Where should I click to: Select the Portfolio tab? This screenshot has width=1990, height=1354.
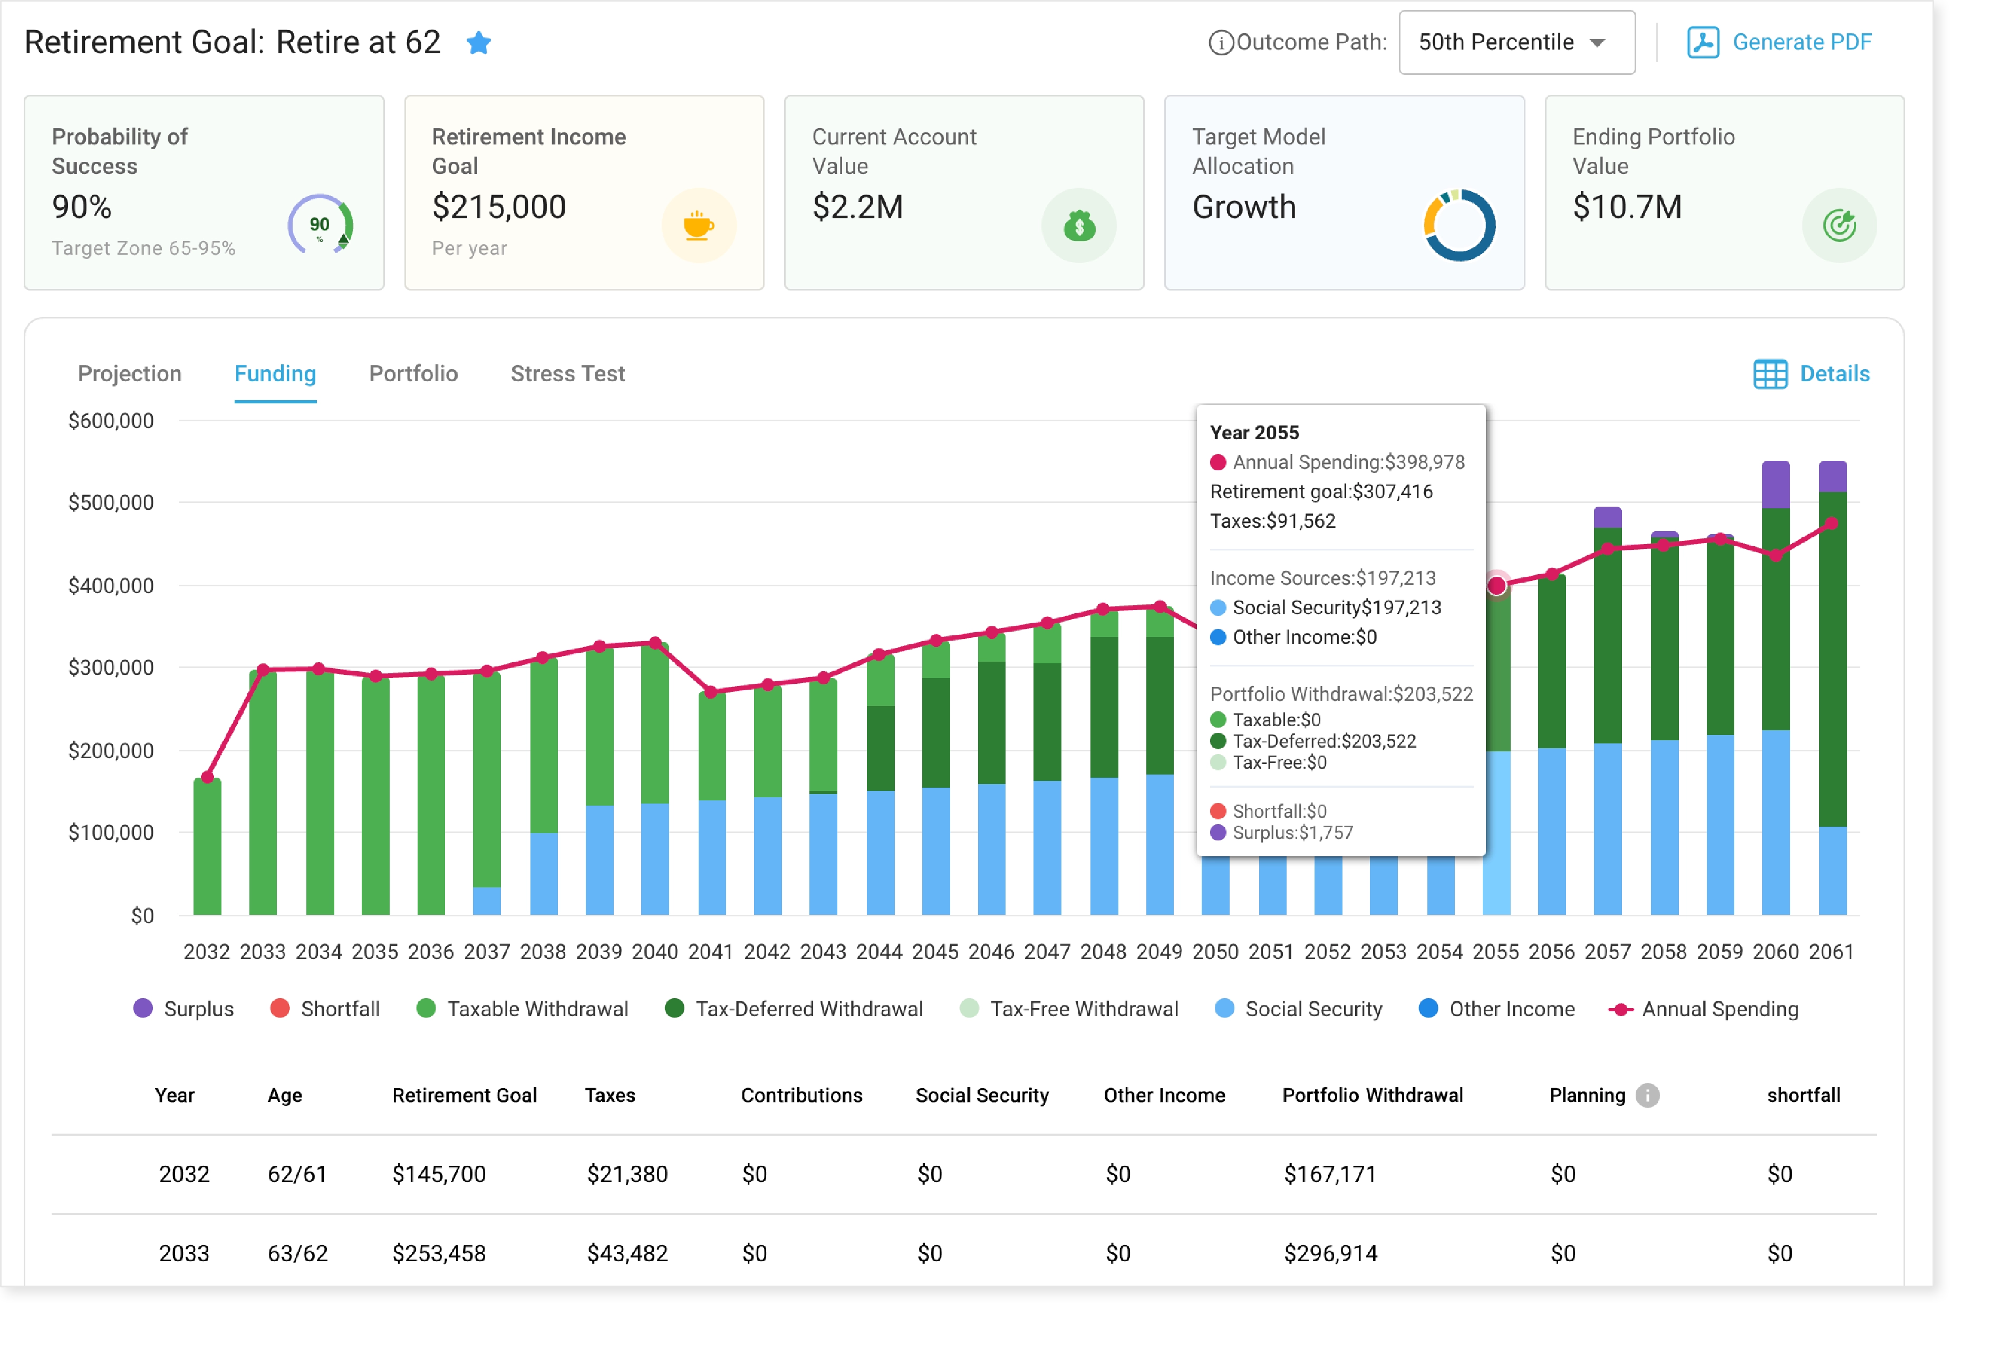[x=413, y=374]
